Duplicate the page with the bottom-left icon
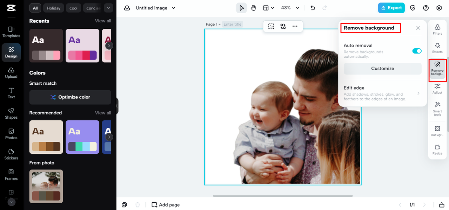Viewport: 449px width, 210px height. pos(124,205)
